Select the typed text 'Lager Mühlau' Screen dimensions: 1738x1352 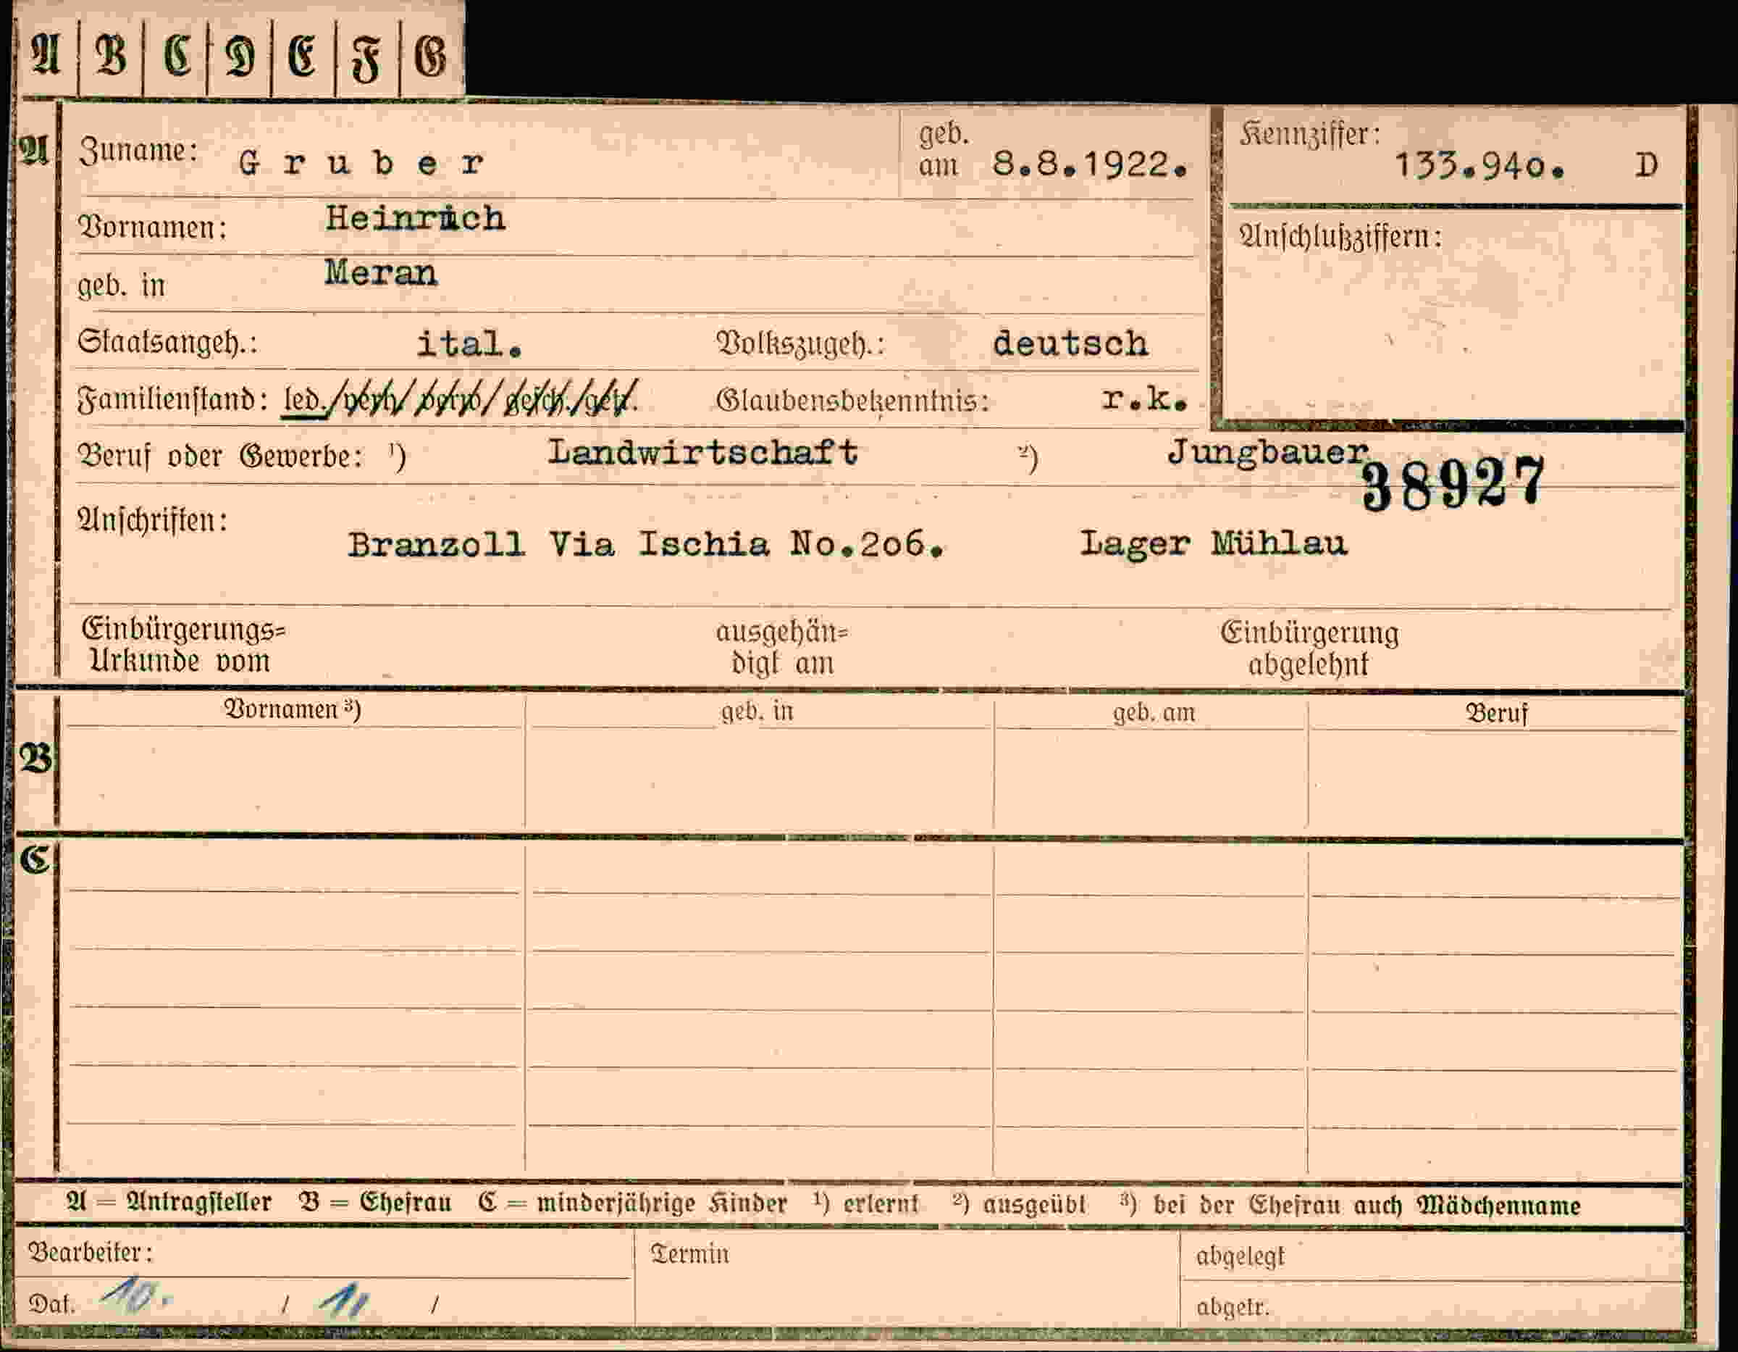coord(1214,544)
